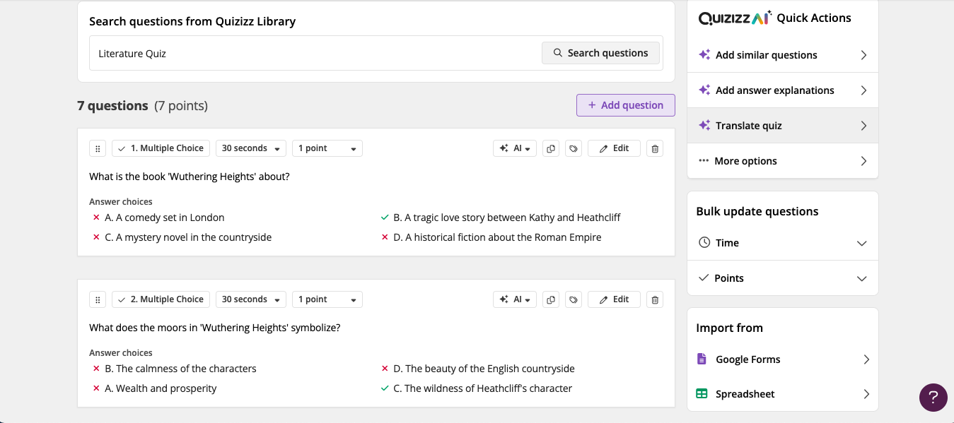This screenshot has width=954, height=423.
Task: Select the Google Forms import icon
Action: coord(702,359)
